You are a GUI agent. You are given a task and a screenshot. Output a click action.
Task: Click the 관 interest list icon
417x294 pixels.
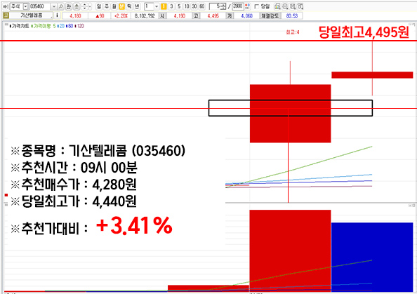point(69,6)
